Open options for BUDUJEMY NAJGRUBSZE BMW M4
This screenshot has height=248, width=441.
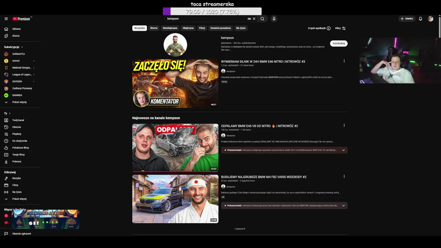click(x=344, y=176)
